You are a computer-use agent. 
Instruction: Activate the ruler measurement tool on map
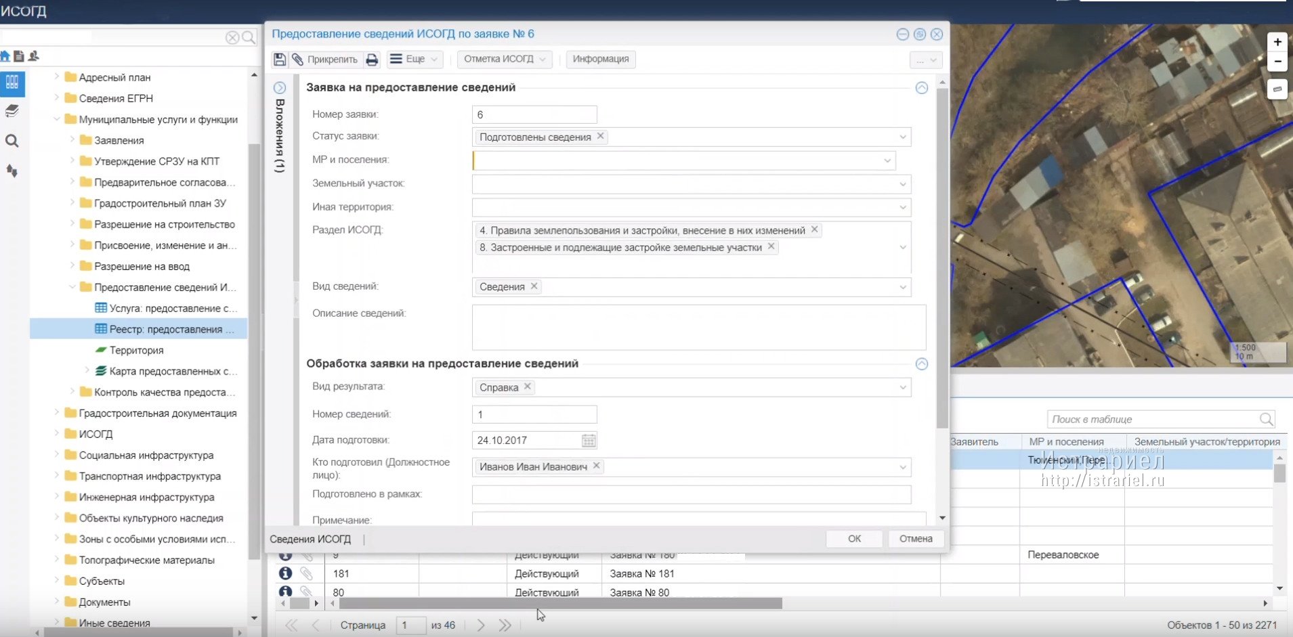[x=1277, y=89]
